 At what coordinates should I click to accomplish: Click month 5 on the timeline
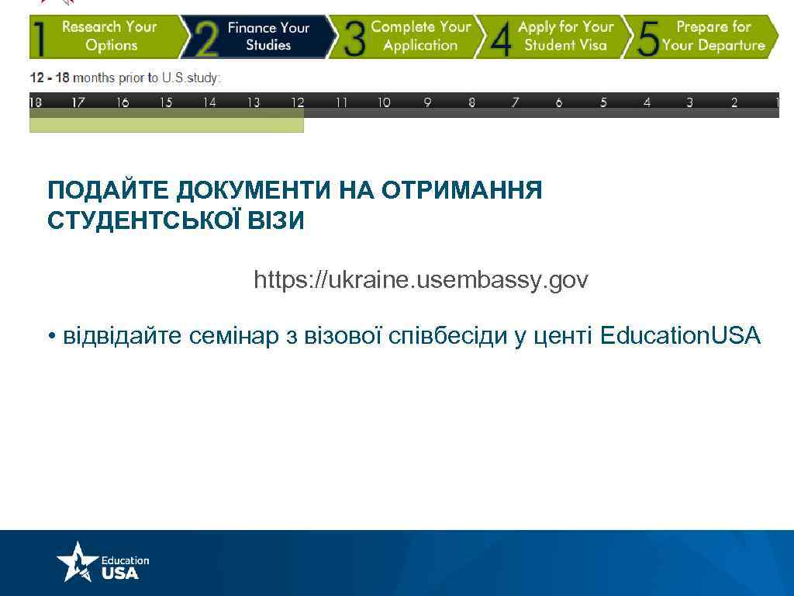[x=603, y=102]
